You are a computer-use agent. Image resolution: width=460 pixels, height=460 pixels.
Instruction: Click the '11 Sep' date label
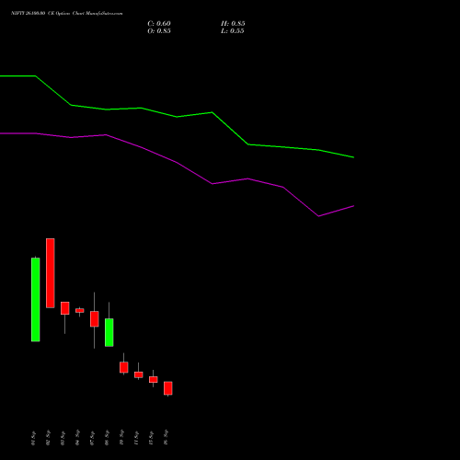(x=136, y=438)
